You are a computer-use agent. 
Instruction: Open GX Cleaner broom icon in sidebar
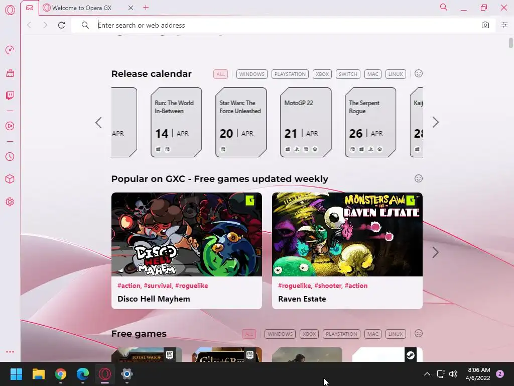(x=10, y=73)
